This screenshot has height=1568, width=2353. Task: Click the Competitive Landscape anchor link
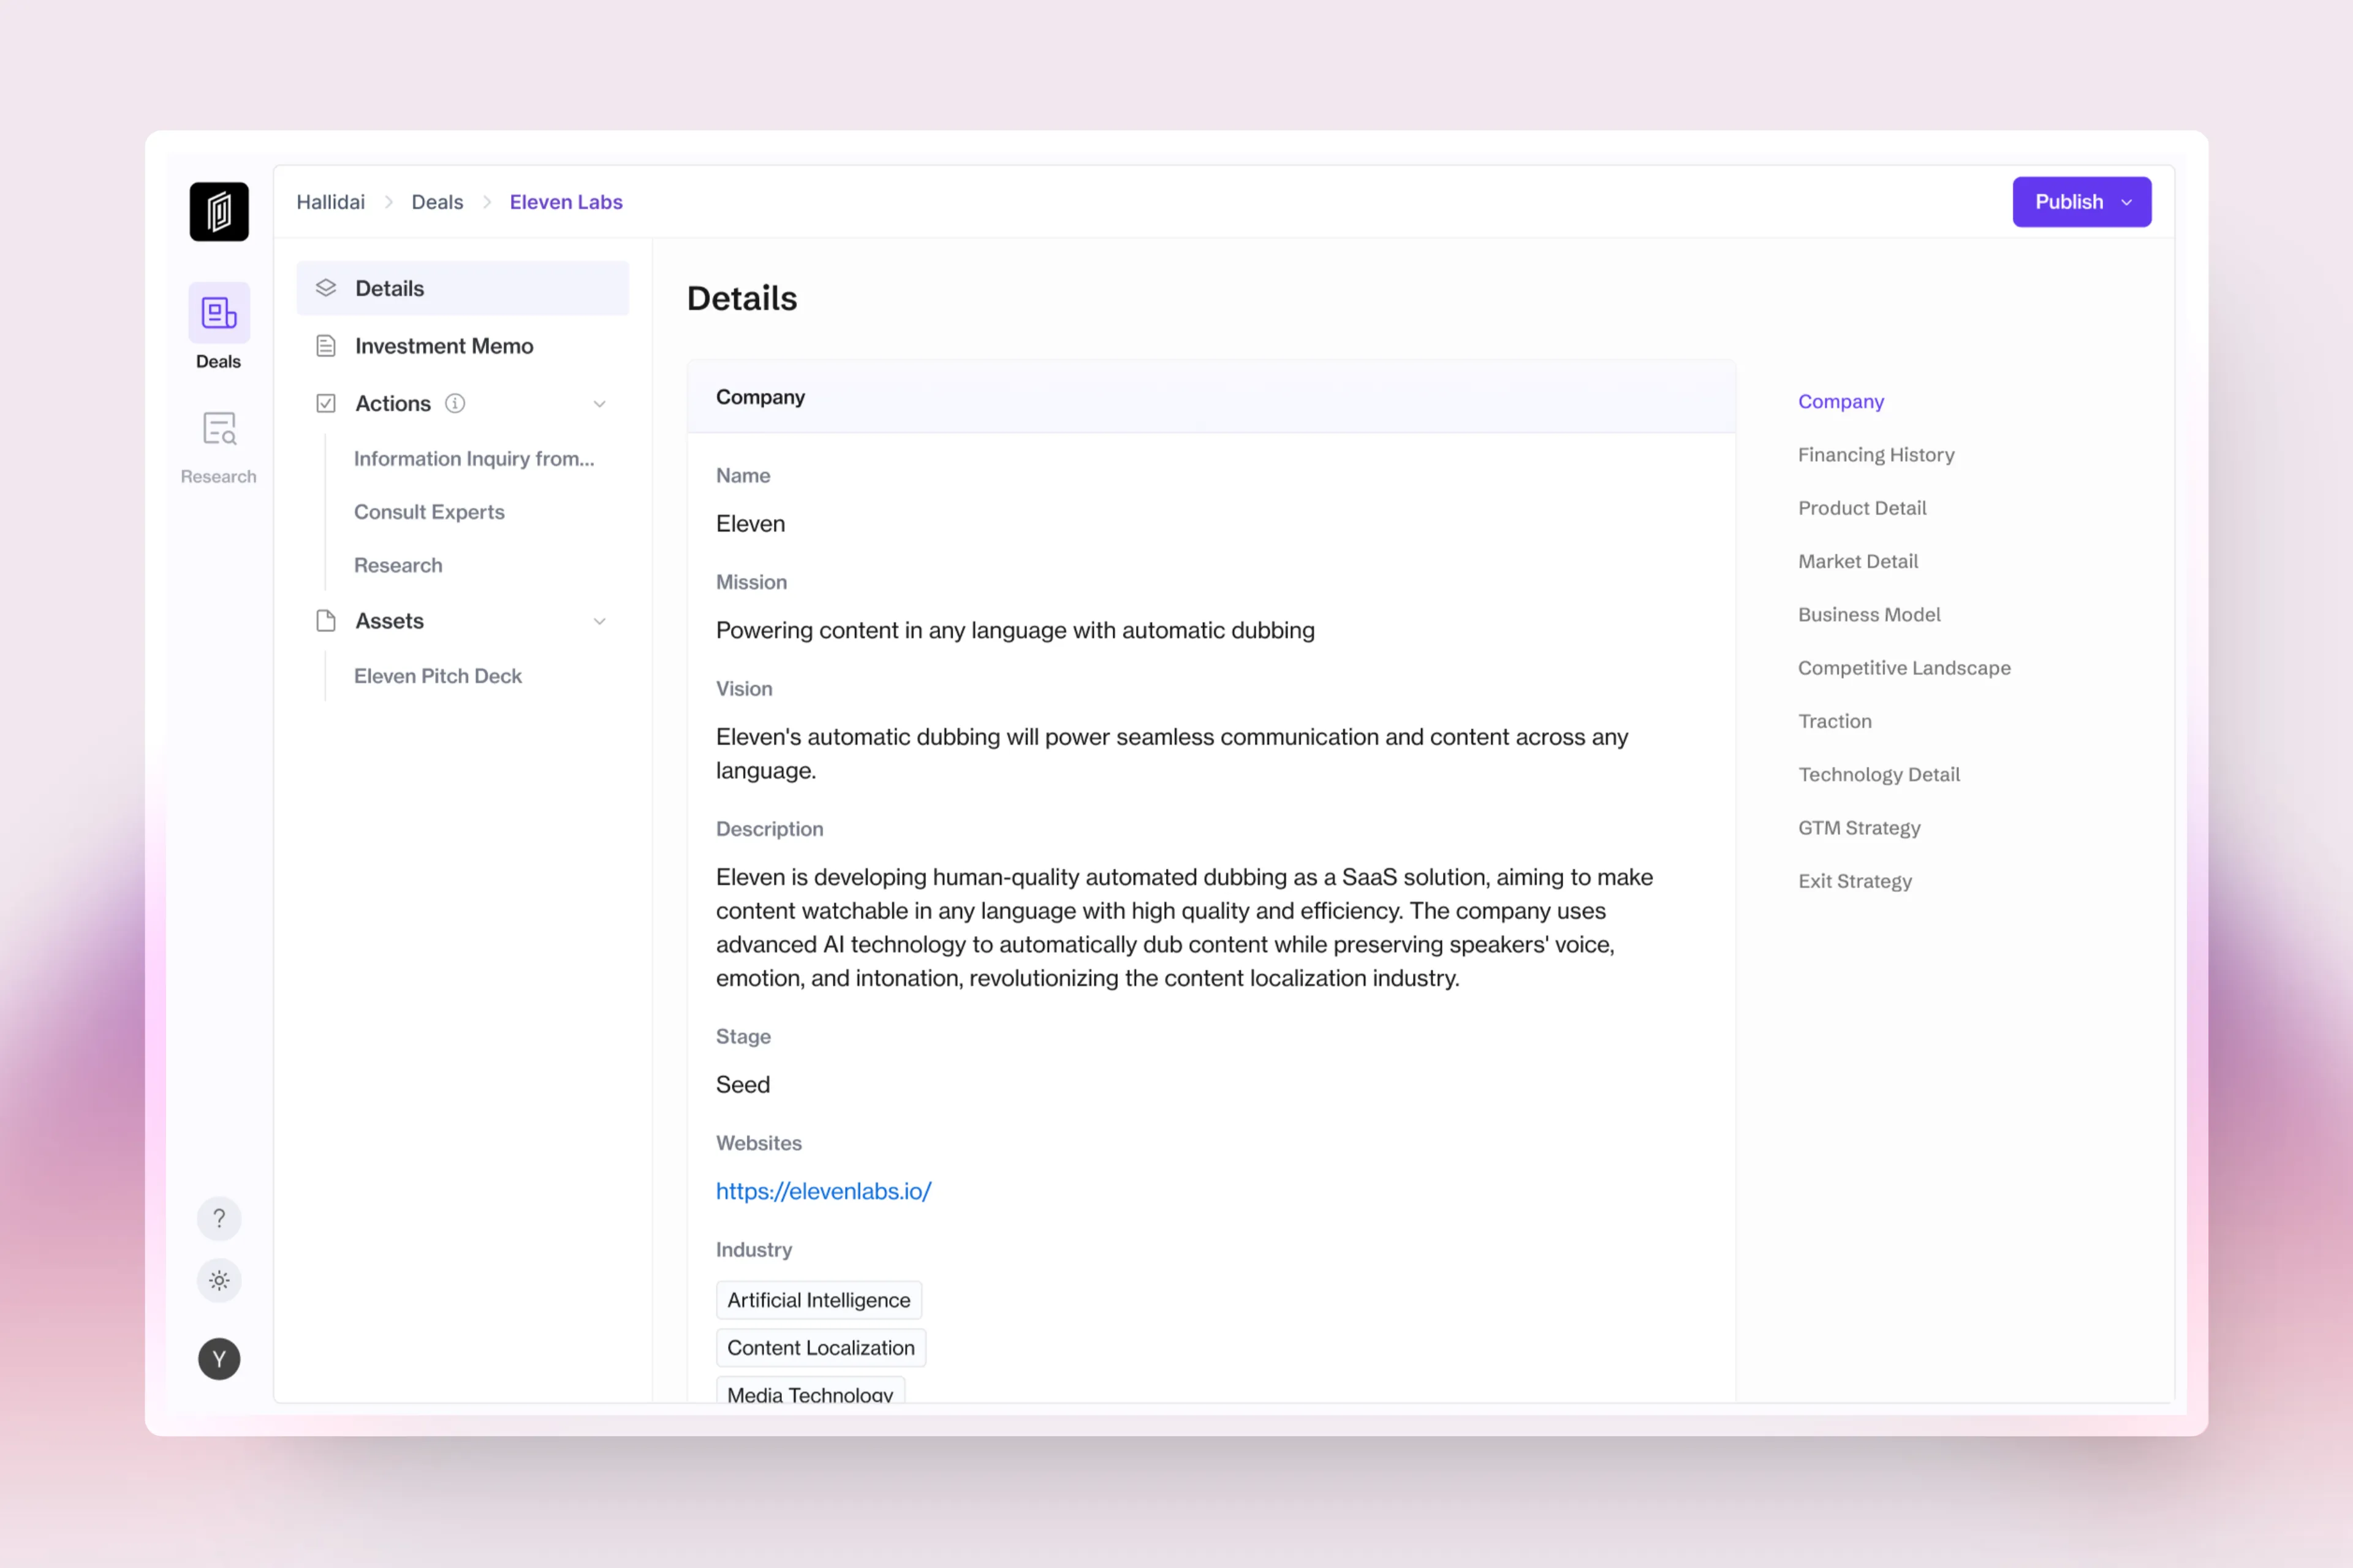(x=1905, y=667)
